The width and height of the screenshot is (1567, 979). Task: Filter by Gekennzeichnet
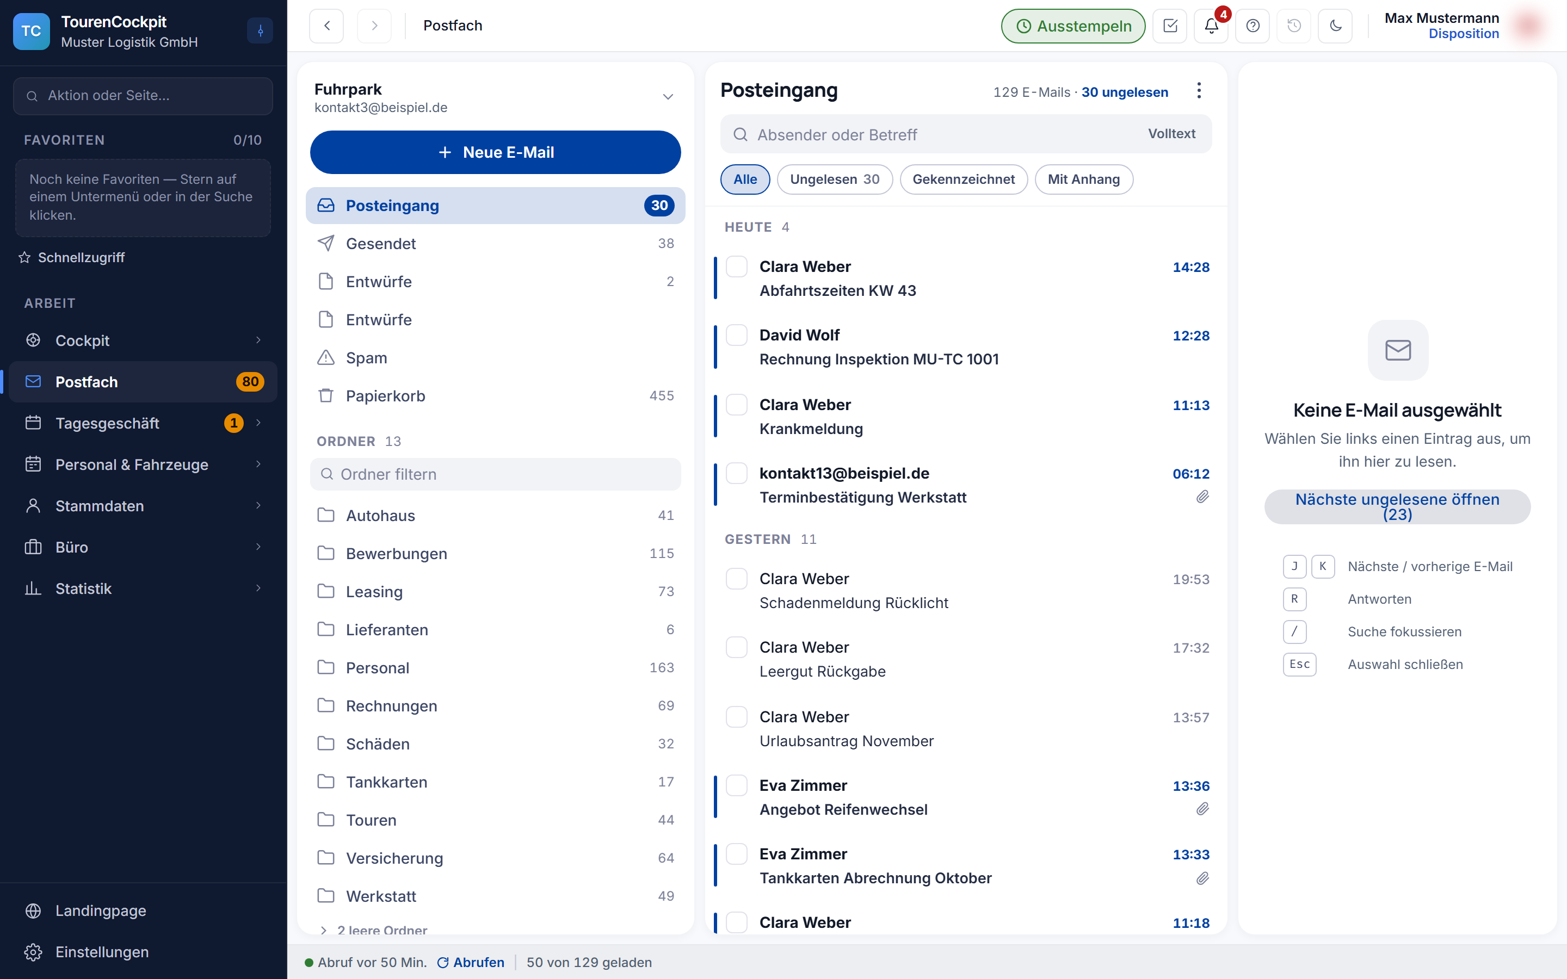pyautogui.click(x=963, y=179)
